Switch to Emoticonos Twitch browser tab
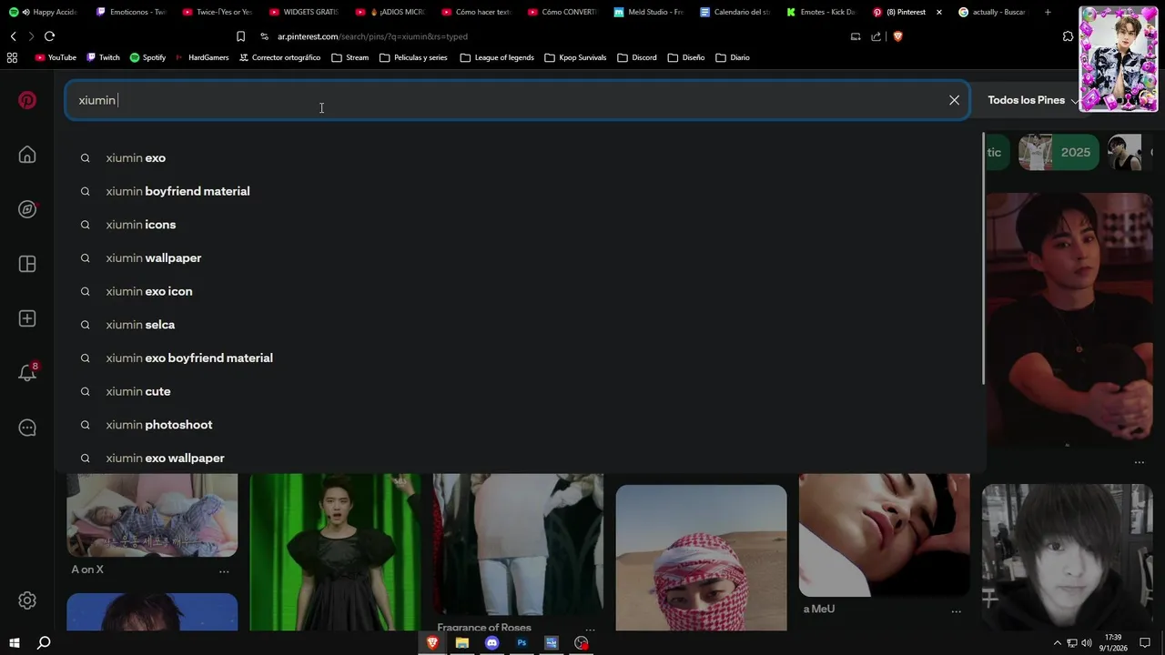 pos(130,12)
